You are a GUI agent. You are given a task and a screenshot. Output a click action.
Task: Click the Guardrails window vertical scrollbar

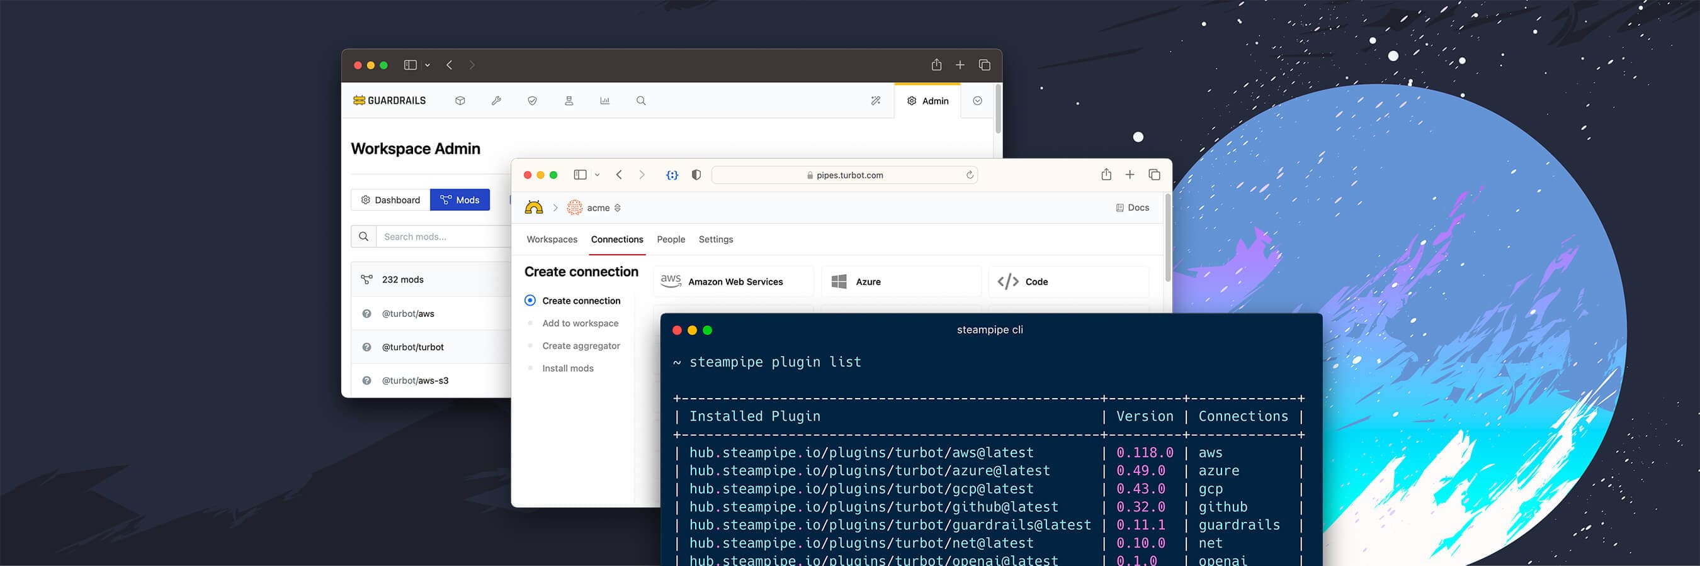(998, 109)
